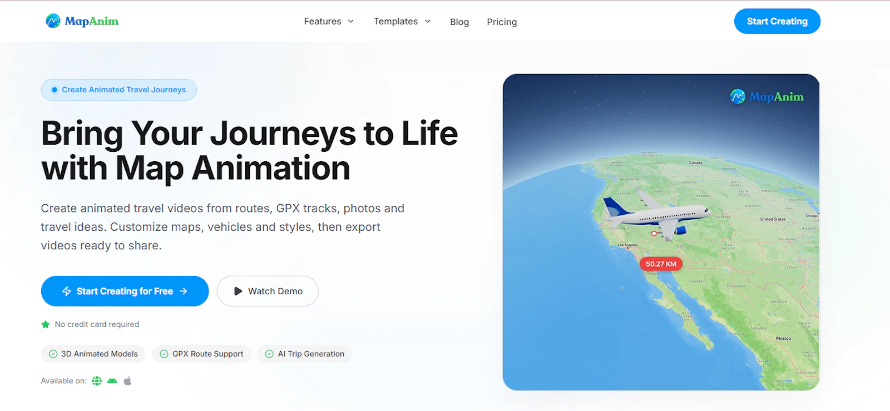
Task: Click the Create Animated Travel Journeys badge
Action: 118,90
